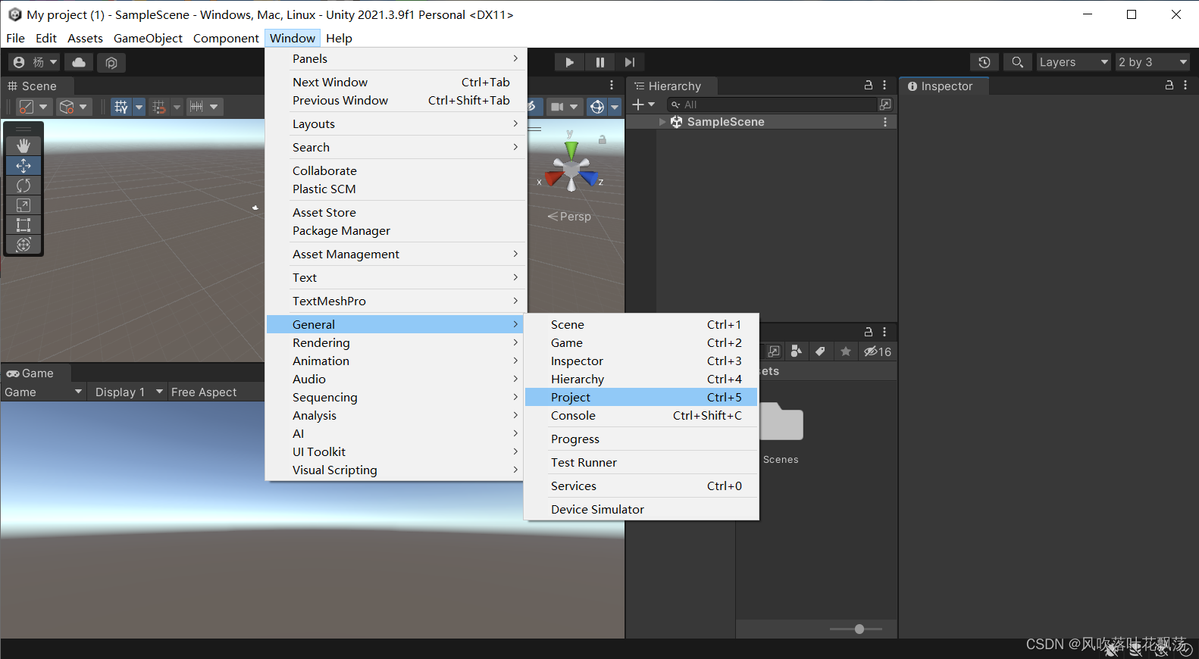Open Rendering submenu
Viewport: 1199px width, 659px height.
click(396, 342)
